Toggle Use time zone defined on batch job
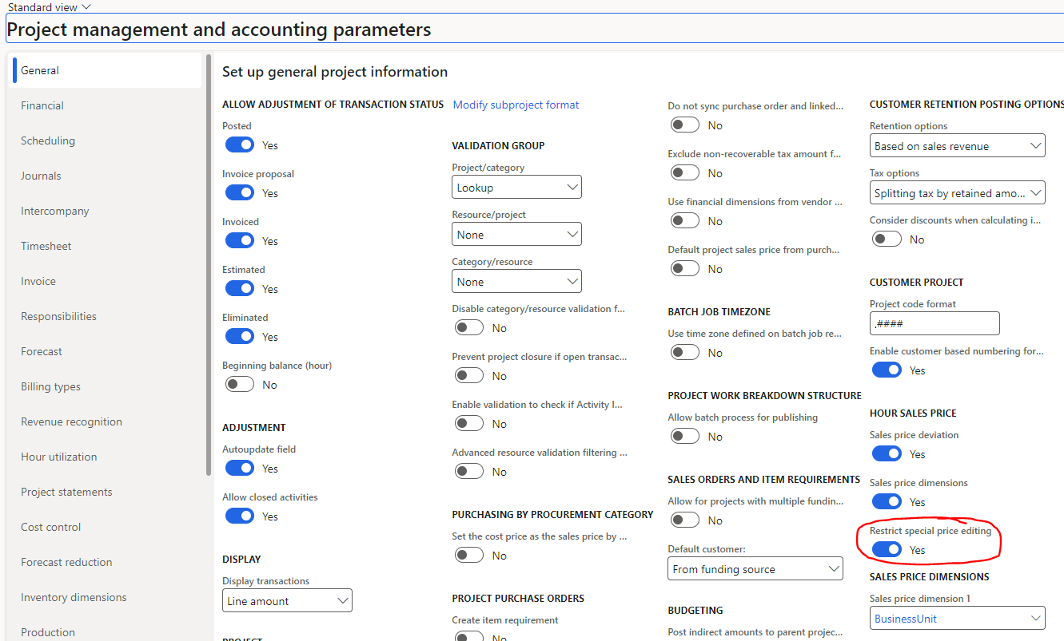Image resolution: width=1064 pixels, height=641 pixels. tap(685, 352)
